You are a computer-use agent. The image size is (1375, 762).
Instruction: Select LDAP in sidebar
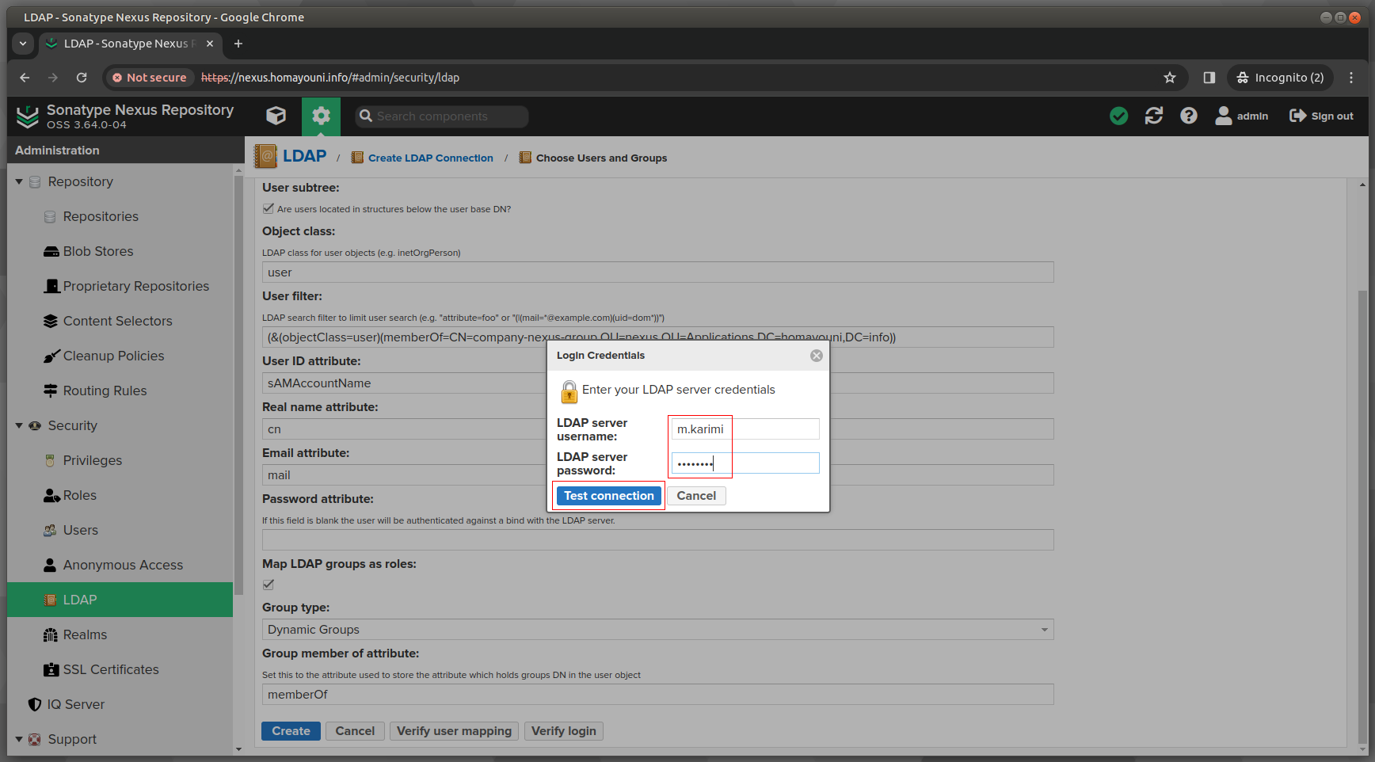(120, 600)
